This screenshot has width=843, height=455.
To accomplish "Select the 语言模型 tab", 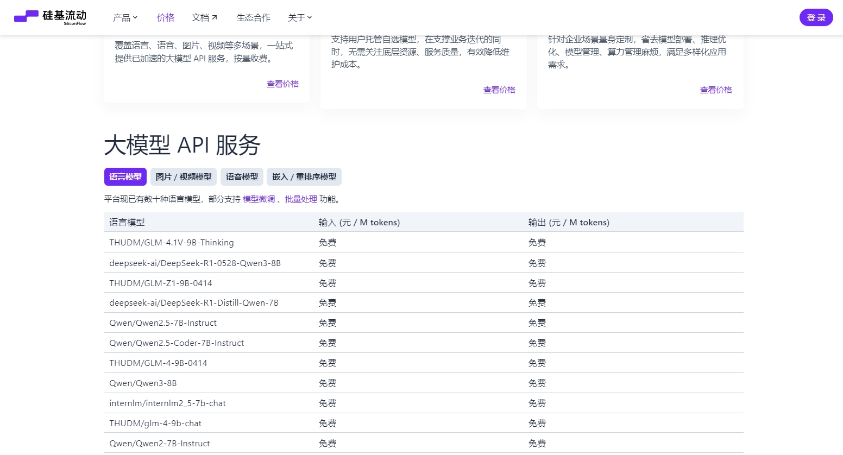I will coord(125,177).
